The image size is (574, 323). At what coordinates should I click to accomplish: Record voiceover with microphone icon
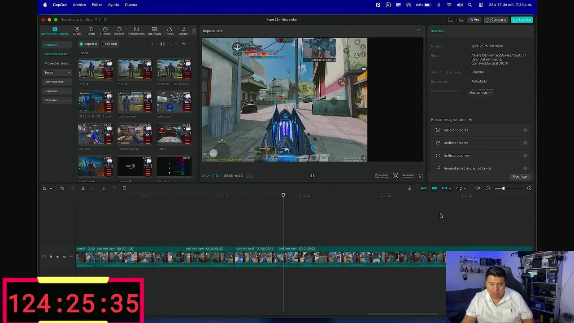click(x=409, y=188)
